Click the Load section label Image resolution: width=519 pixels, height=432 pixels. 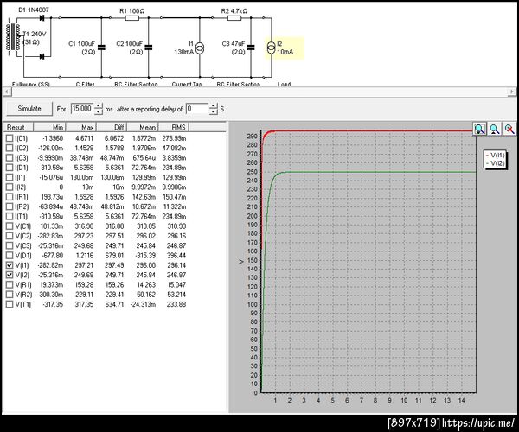coord(284,85)
